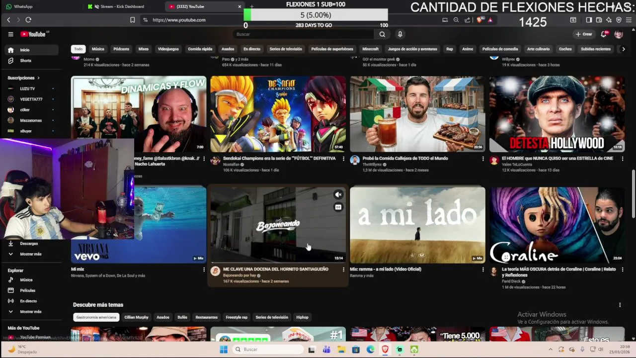Select the Todo filter chip
This screenshot has height=358, width=636.
click(79, 49)
